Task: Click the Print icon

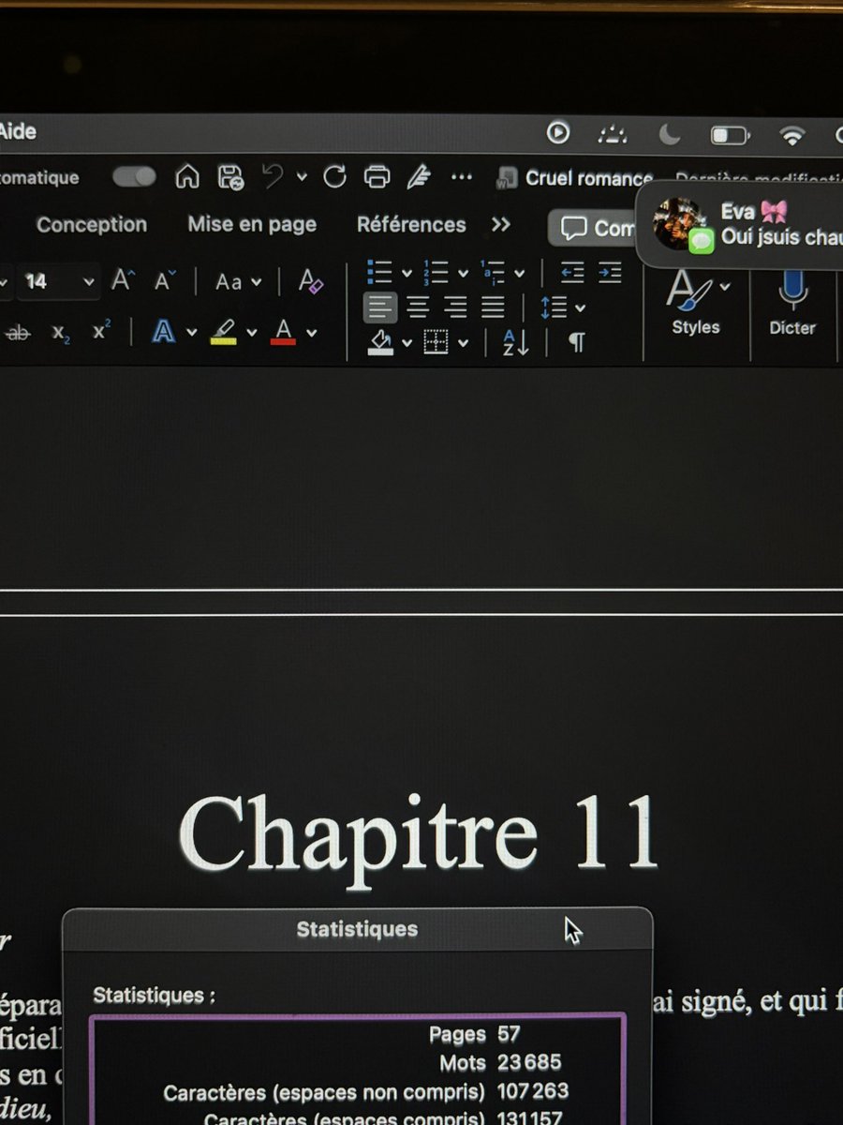Action: pos(377,176)
